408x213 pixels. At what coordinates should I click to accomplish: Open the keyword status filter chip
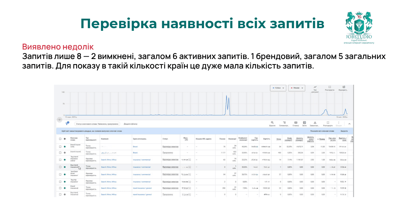coord(97,124)
